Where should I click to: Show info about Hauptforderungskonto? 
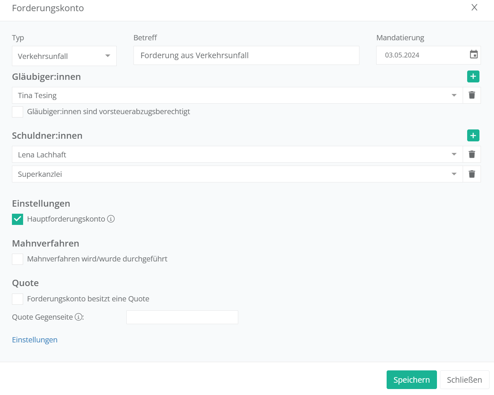(111, 219)
